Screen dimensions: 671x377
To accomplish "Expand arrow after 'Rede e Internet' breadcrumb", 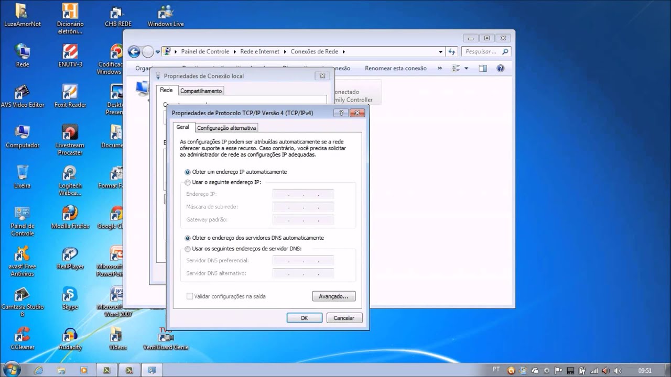I will 285,52.
